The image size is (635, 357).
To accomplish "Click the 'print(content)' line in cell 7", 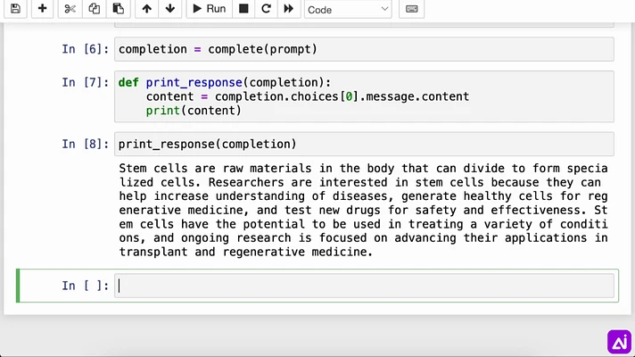I will tap(194, 110).
